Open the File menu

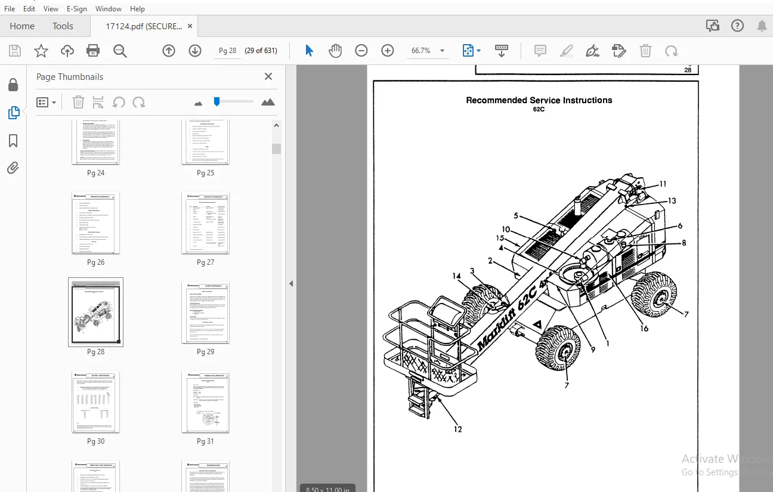(10, 9)
